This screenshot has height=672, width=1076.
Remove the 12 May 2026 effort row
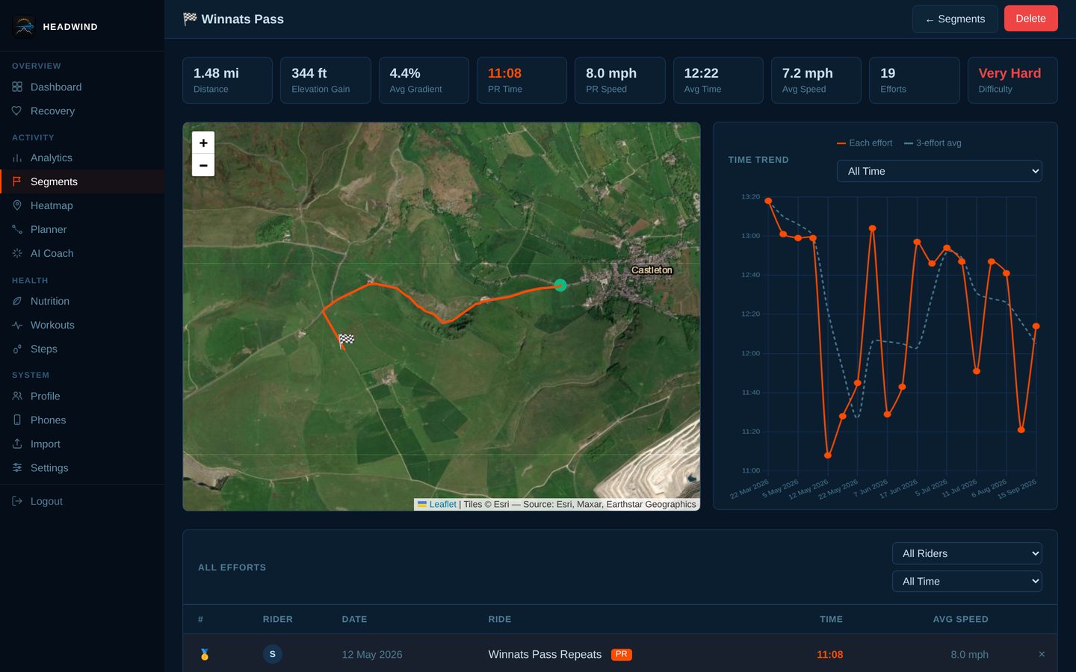coord(1042,655)
